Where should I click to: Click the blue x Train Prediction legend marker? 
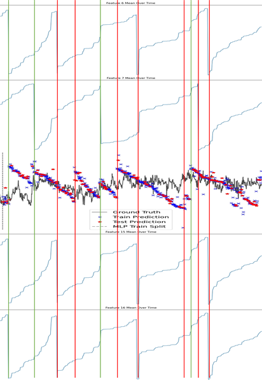(x=99, y=217)
